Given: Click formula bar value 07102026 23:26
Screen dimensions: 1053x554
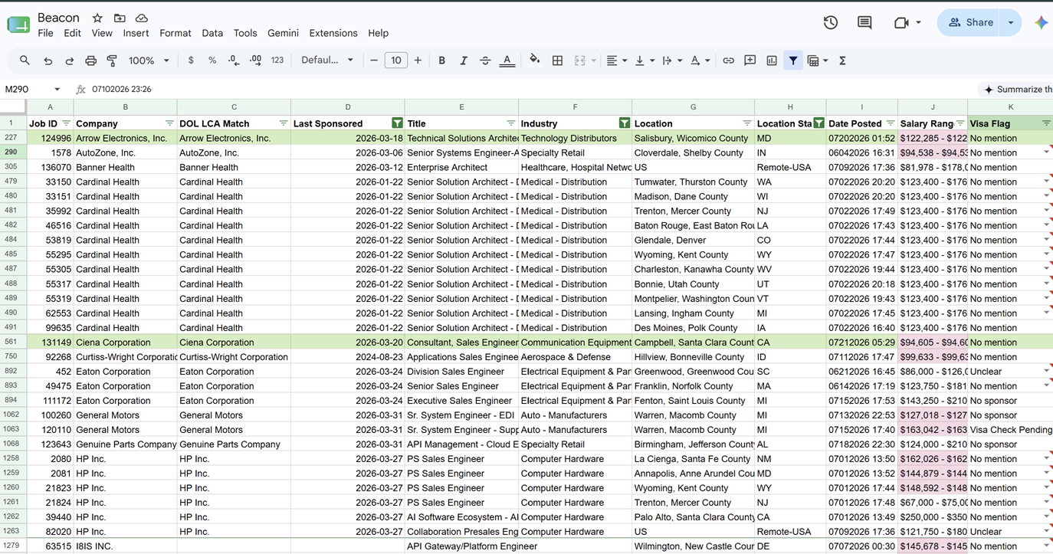Looking at the screenshot, I should (x=121, y=90).
